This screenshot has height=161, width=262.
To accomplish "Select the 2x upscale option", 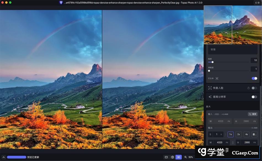I will [x=239, y=134].
